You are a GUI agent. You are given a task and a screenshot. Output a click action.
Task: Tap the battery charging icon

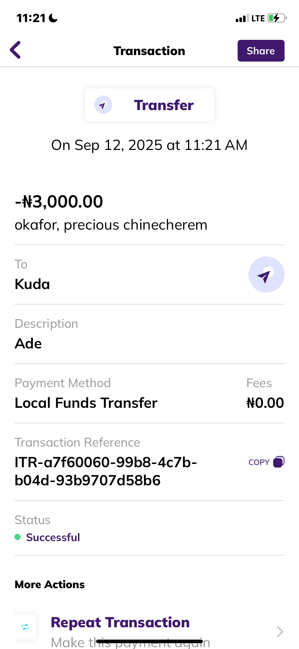[277, 18]
